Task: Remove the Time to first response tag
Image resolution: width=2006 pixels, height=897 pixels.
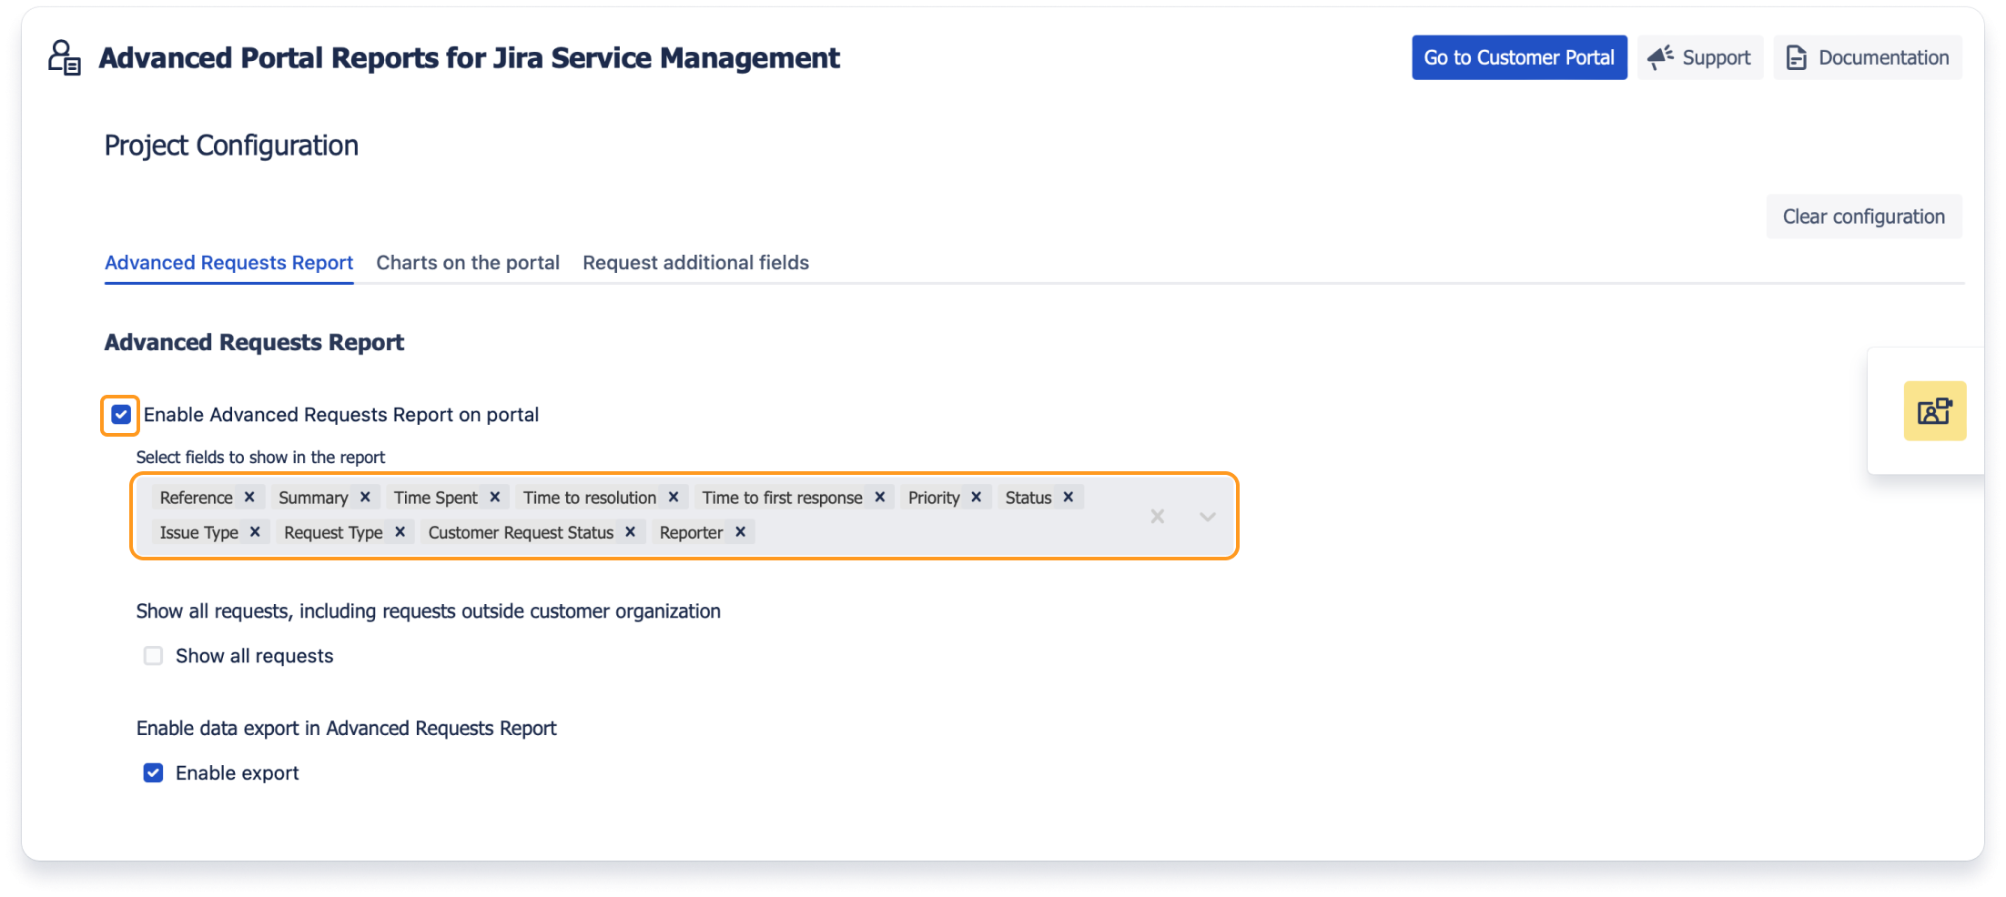Action: click(880, 497)
